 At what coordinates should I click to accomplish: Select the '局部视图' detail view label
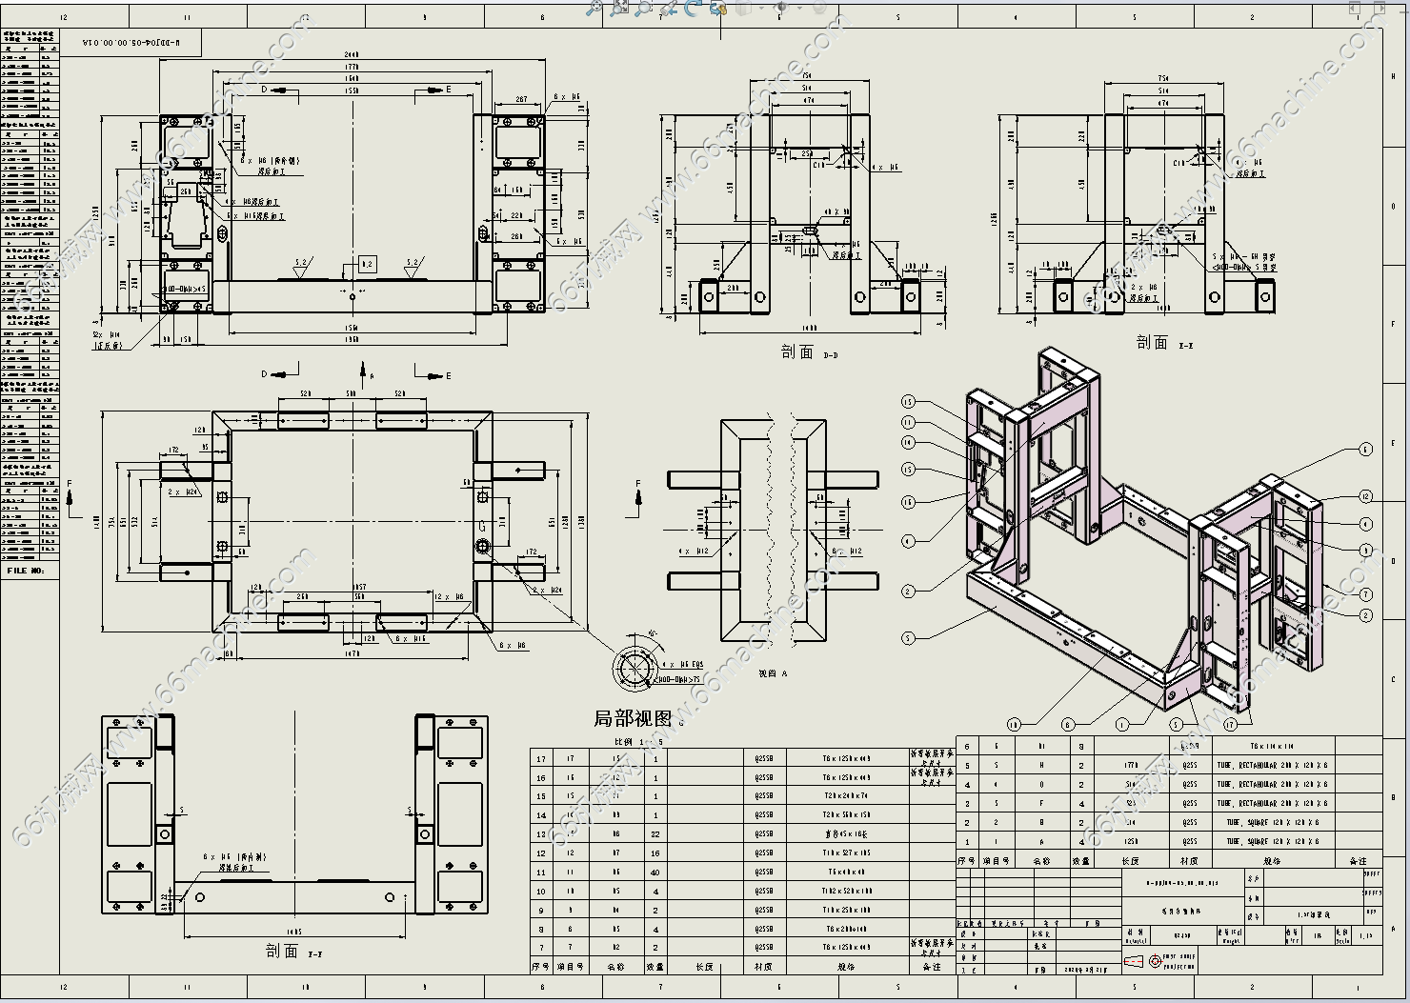click(x=634, y=719)
